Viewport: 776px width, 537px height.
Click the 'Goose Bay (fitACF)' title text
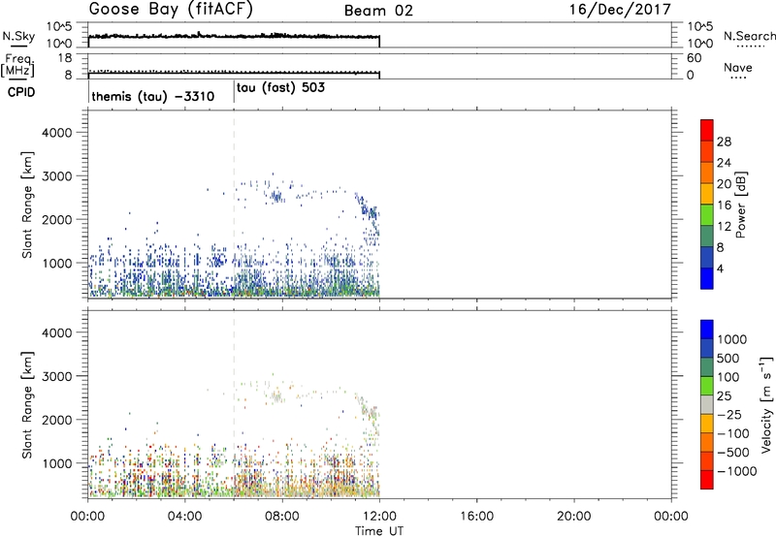(171, 10)
